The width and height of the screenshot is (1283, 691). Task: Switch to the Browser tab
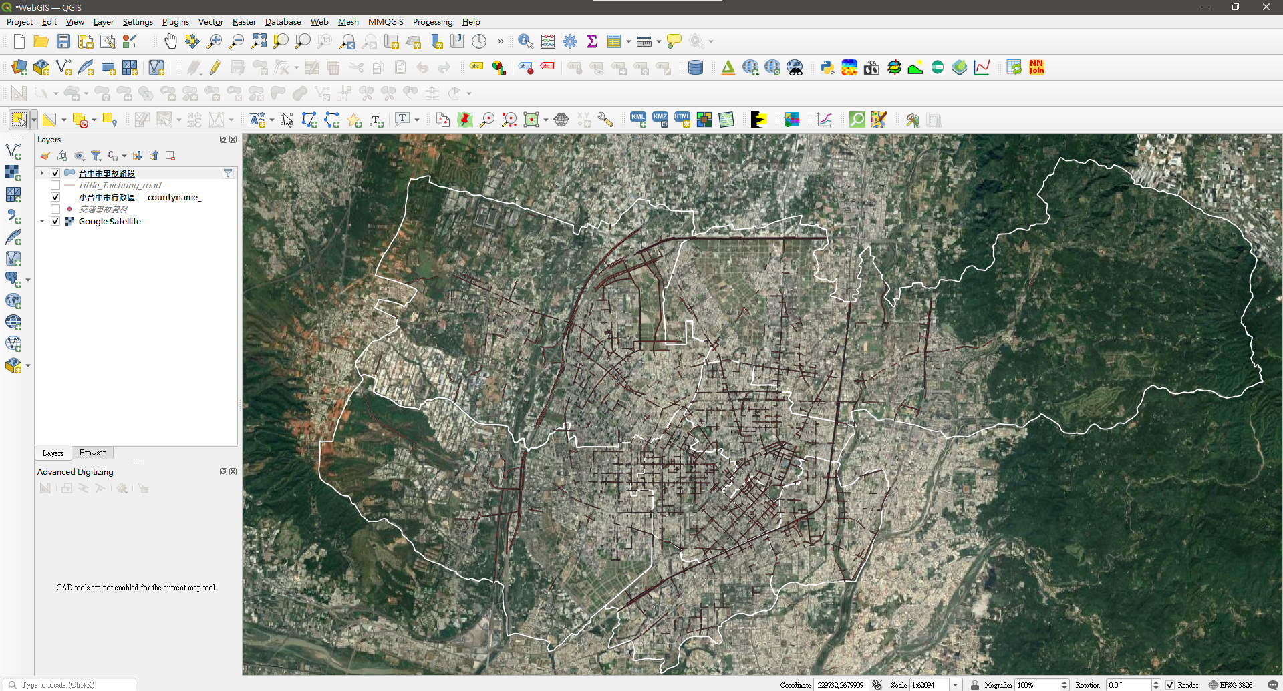tap(92, 453)
